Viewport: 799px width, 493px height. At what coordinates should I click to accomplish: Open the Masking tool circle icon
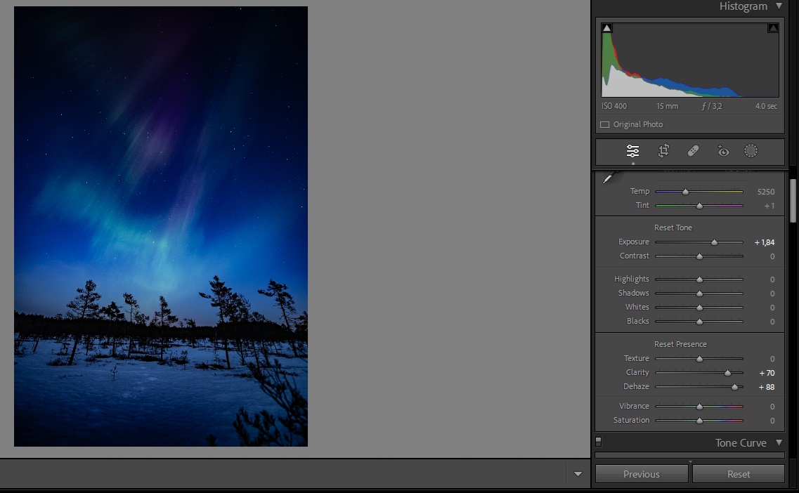pyautogui.click(x=751, y=151)
